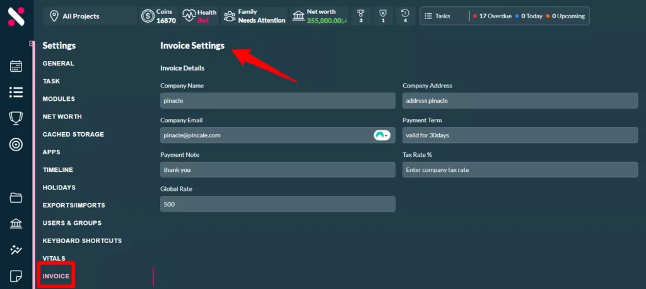Screen dimensions: 646x289
Task: Open USERS & GROUPS settings
Action: click(x=72, y=222)
